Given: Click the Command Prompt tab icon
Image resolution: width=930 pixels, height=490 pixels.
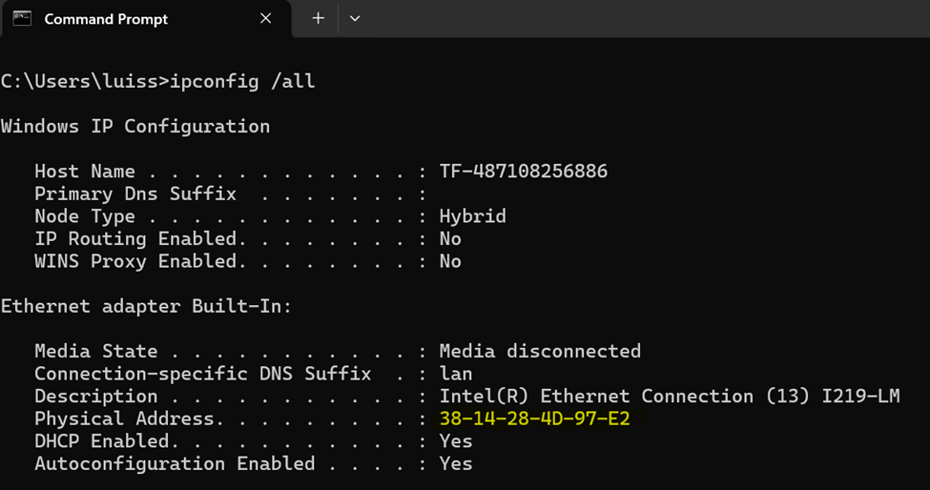Looking at the screenshot, I should pos(22,18).
